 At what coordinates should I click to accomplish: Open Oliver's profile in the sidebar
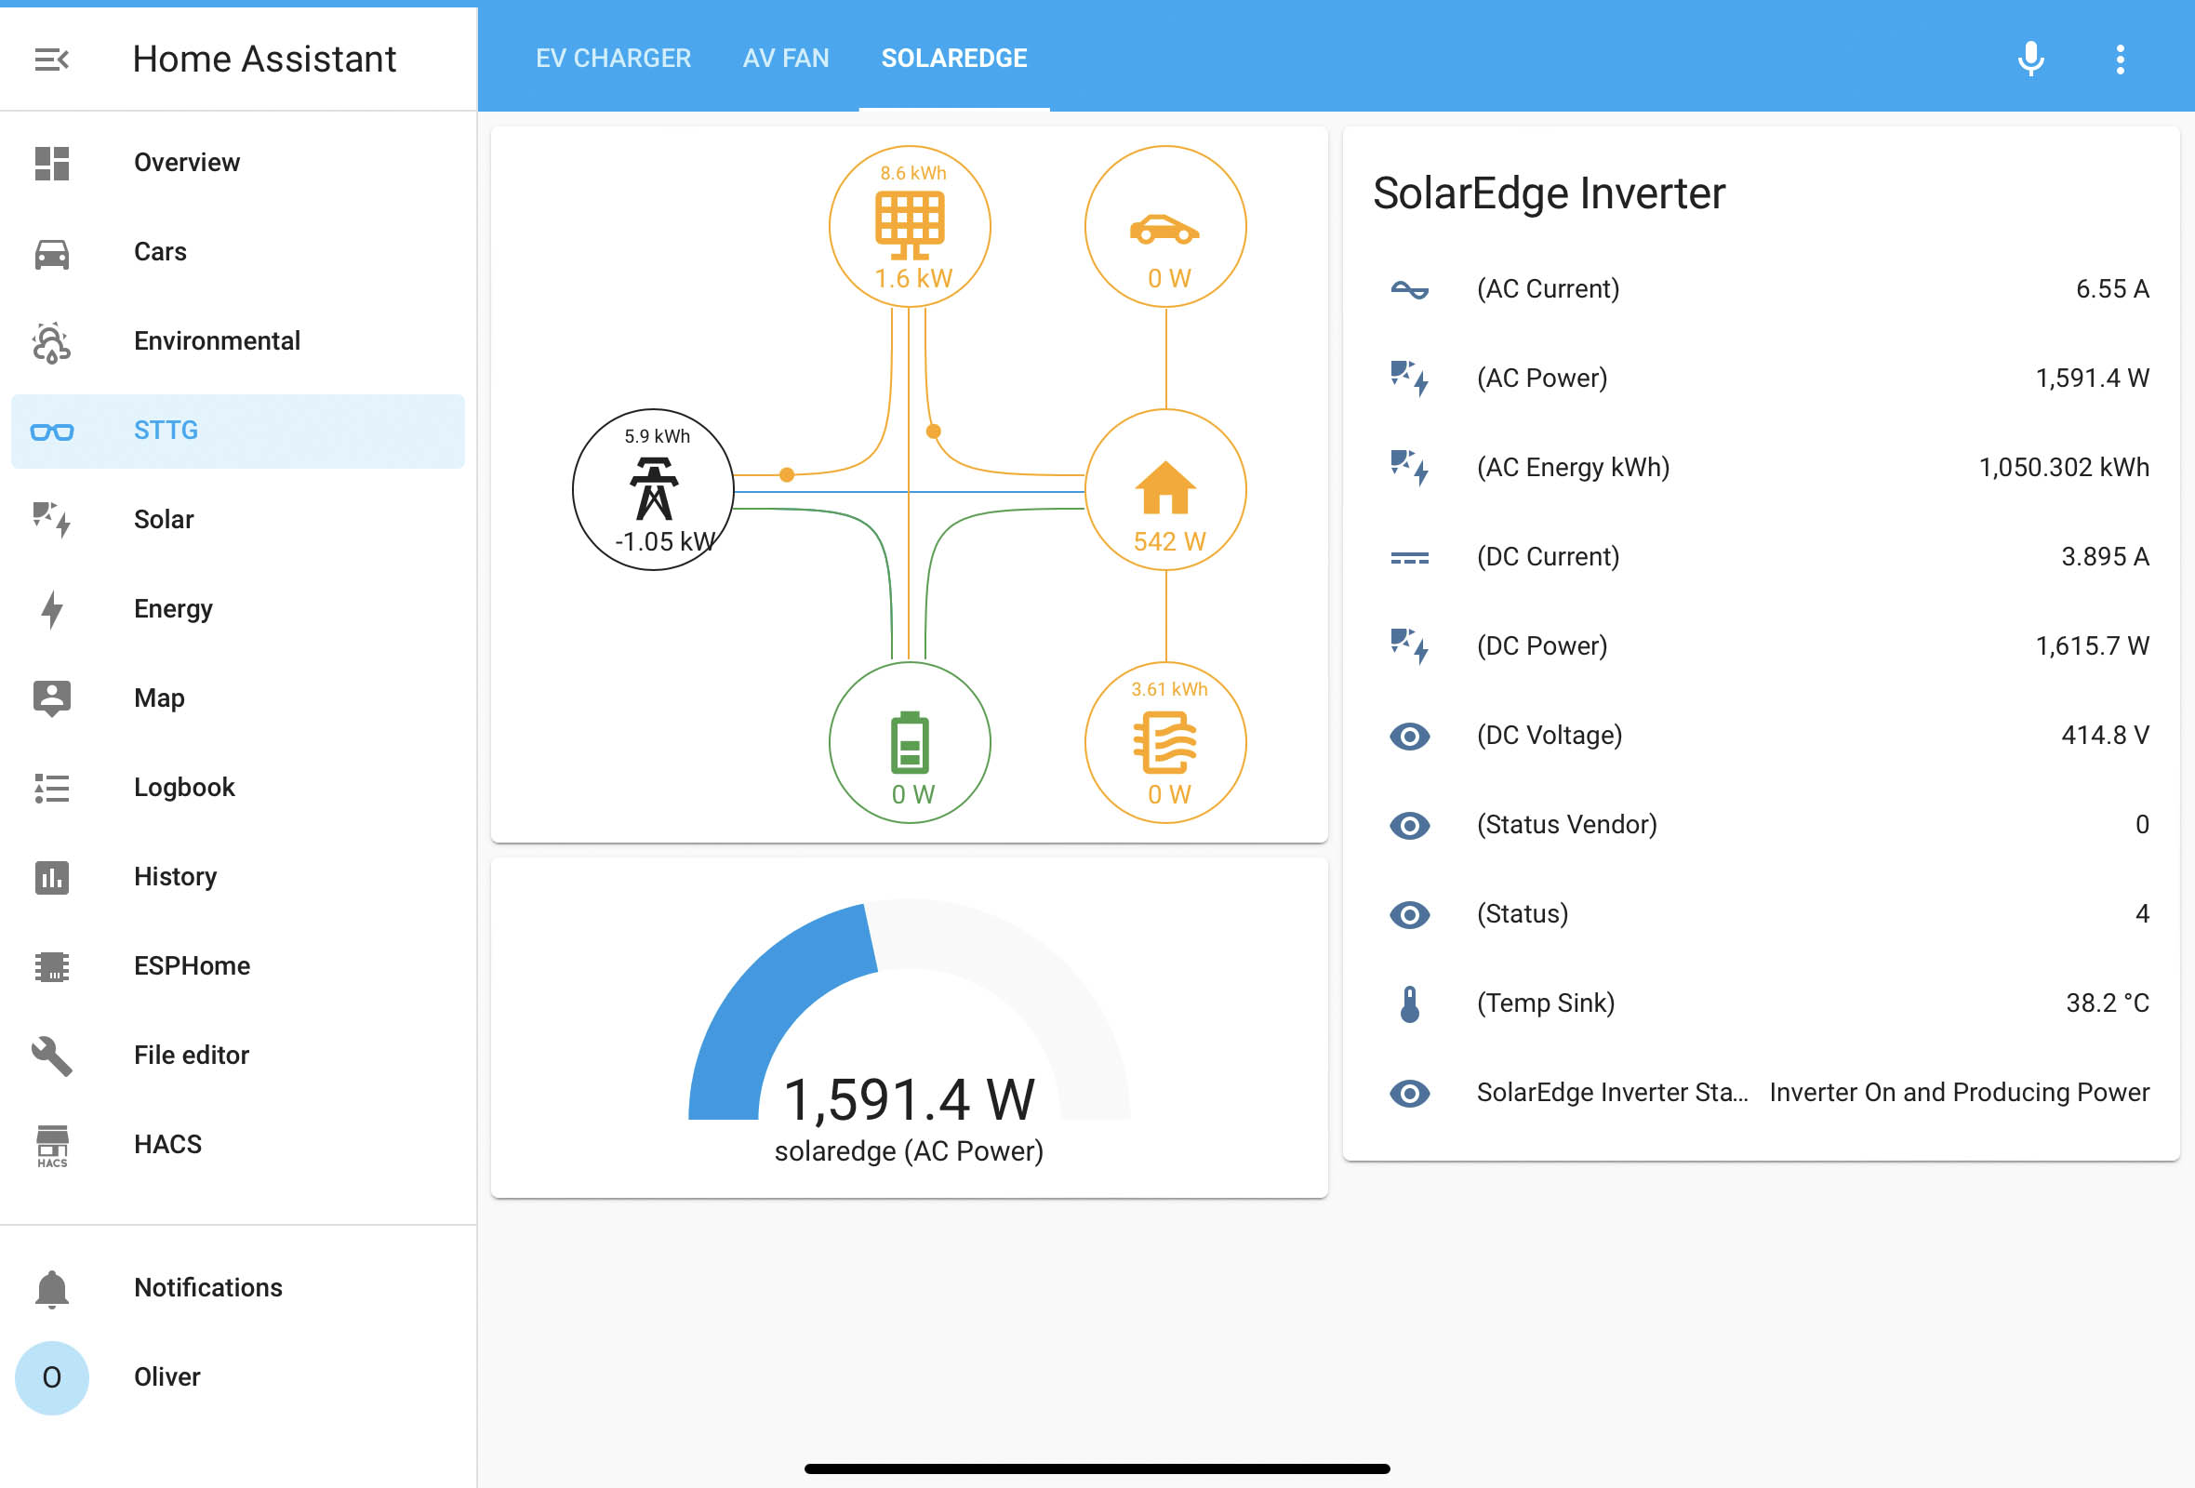(x=238, y=1377)
